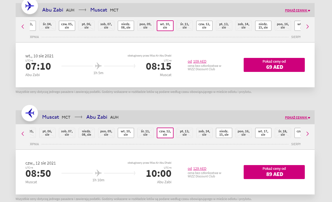Image resolution: width=332 pixels, height=202 pixels.
Task: Click departure time 07:10
Action: (38, 66)
